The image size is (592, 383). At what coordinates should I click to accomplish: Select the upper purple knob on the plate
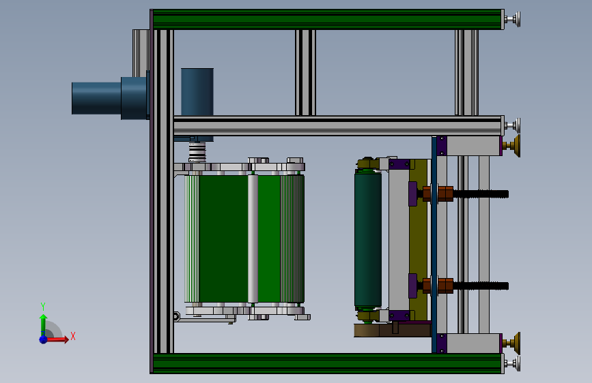point(412,194)
